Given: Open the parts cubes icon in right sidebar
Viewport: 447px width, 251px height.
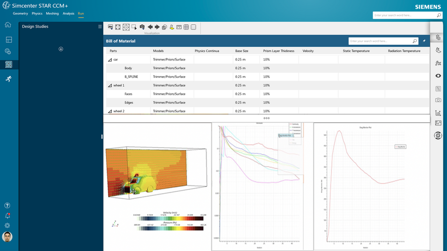Looking at the screenshot, I should pos(438,37).
